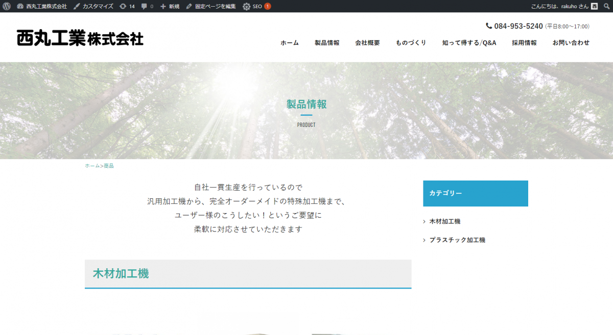This screenshot has height=335, width=613.
Task: Open the WordPress logo menu
Action: 7,6
